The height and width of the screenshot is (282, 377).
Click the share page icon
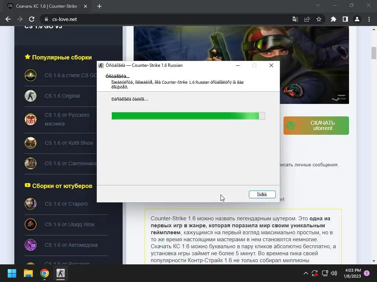tap(307, 19)
